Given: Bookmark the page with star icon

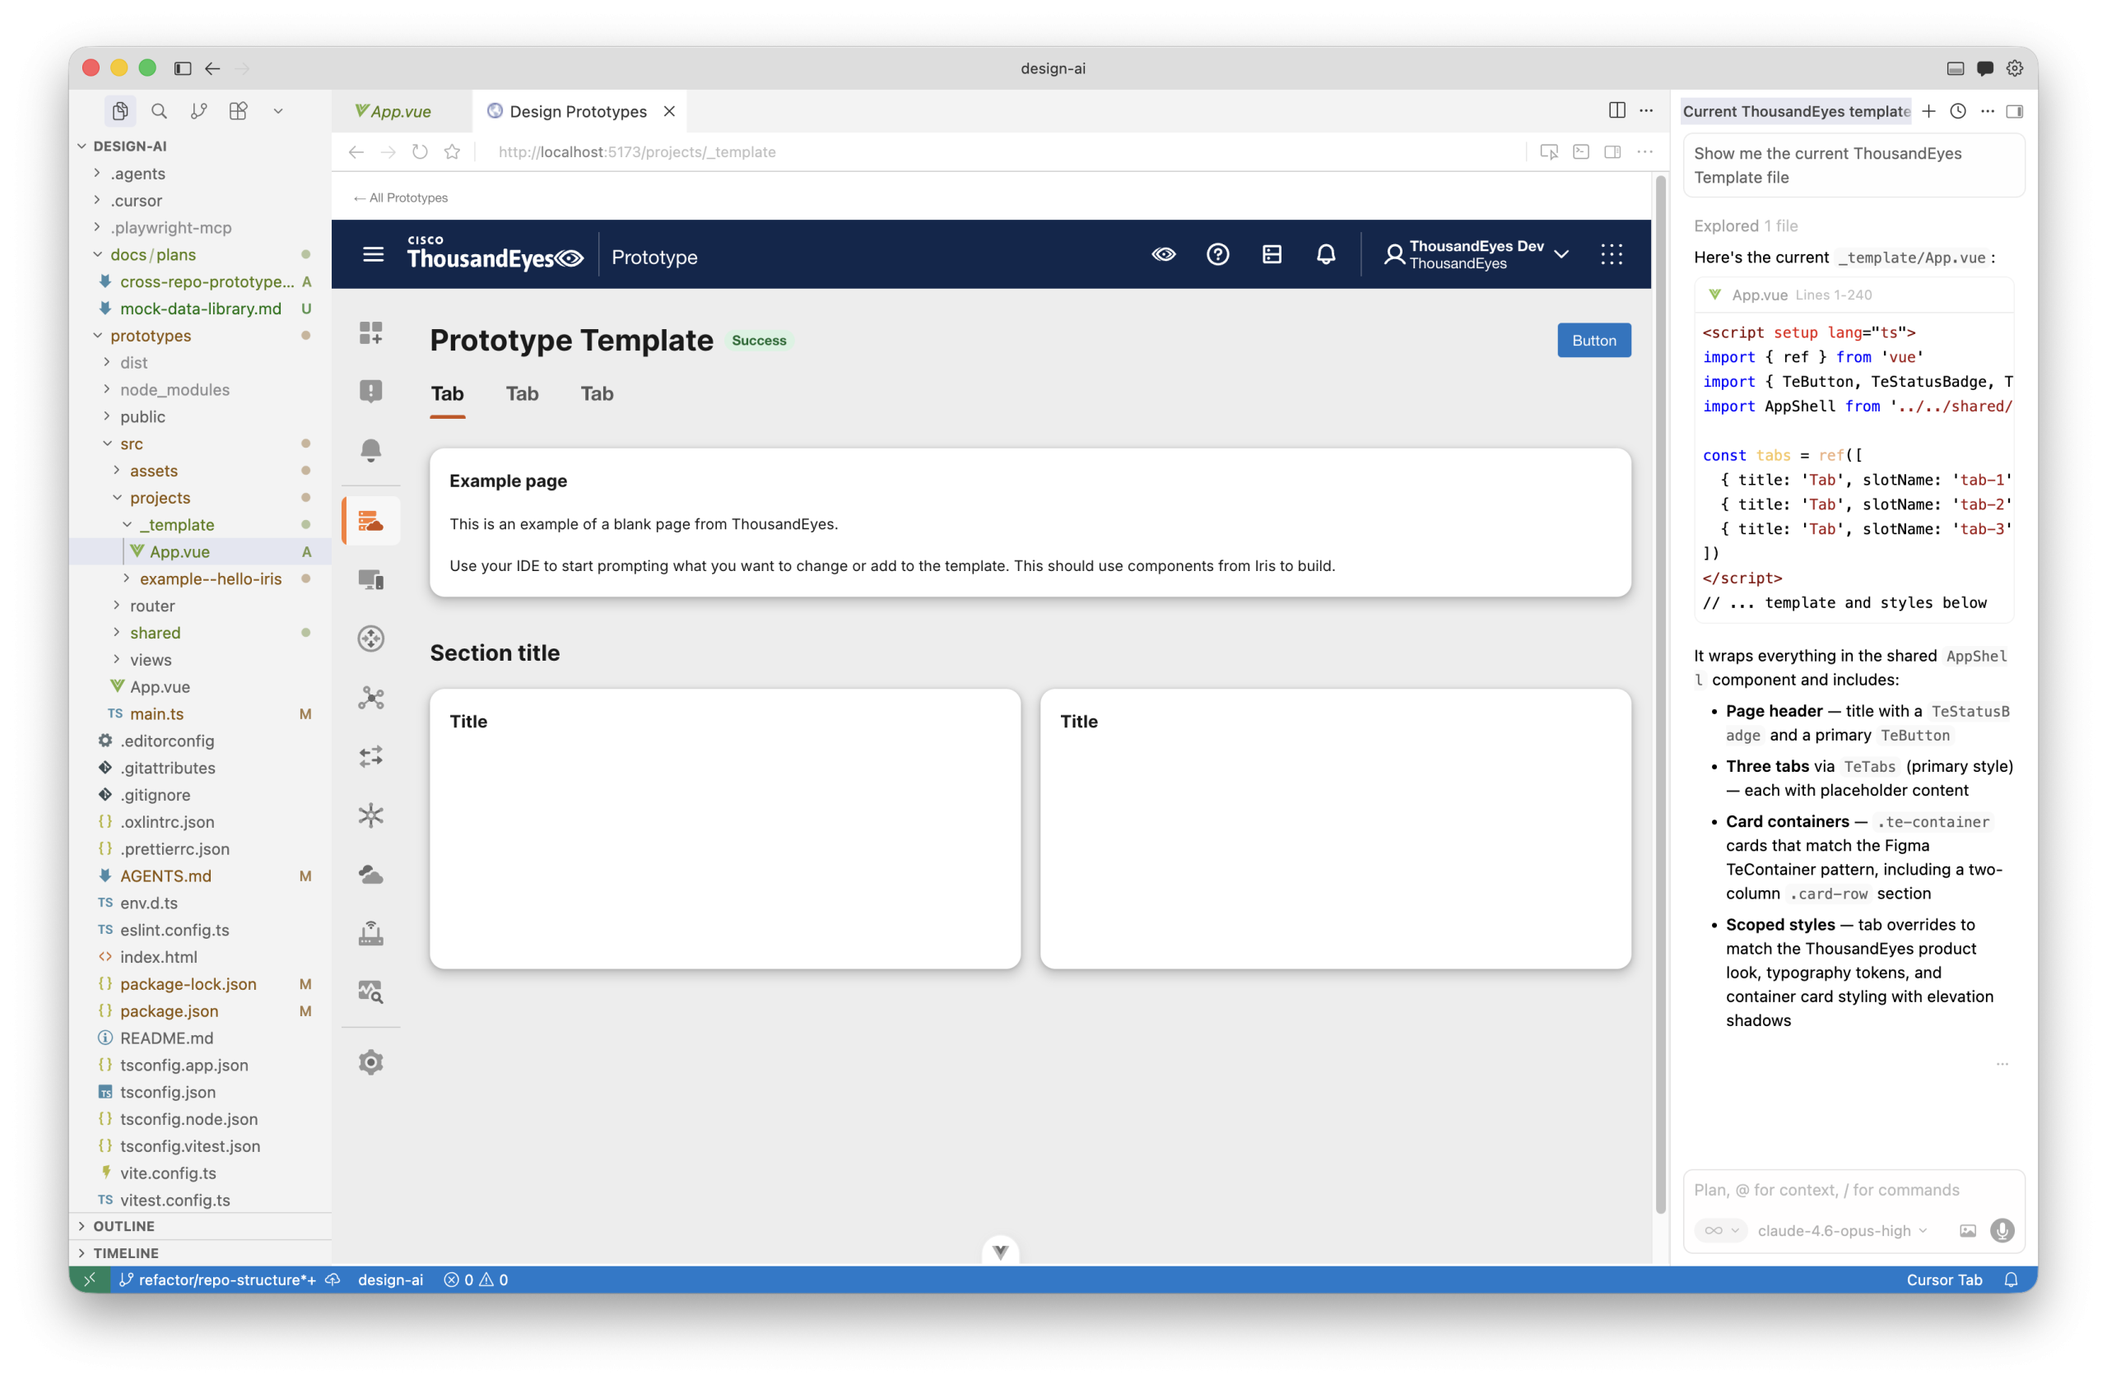Looking at the screenshot, I should (x=453, y=151).
